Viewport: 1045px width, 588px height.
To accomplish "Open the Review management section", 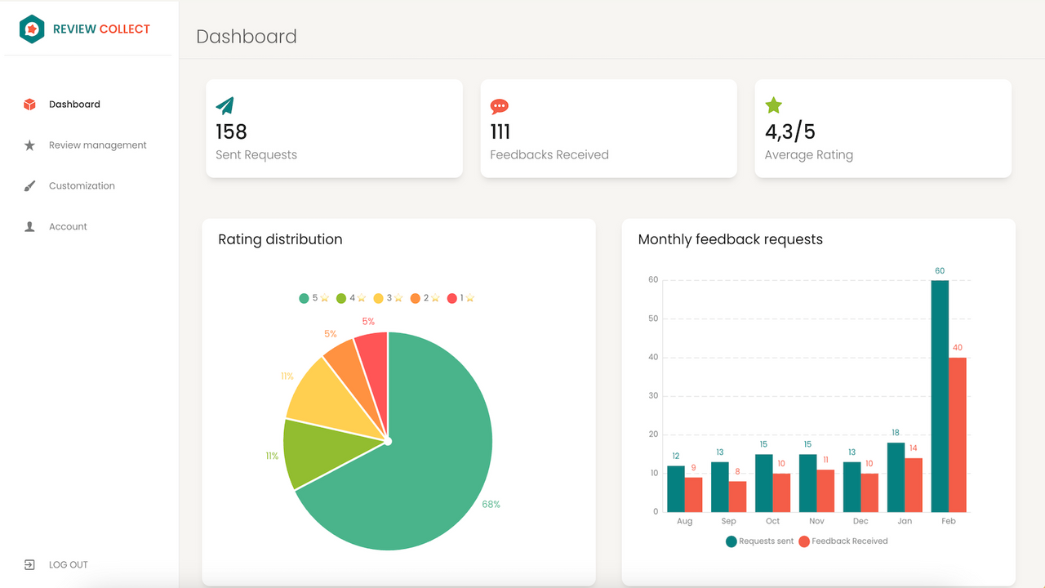I will 97,145.
